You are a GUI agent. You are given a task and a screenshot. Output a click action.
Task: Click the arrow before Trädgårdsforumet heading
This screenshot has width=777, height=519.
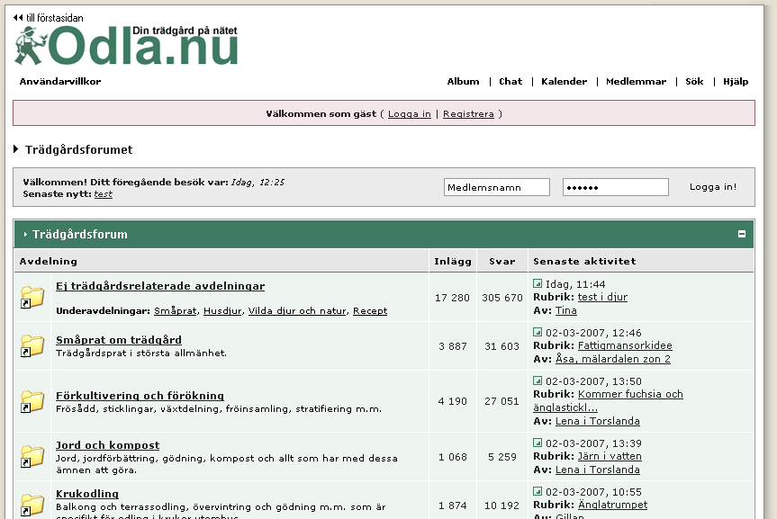click(16, 149)
